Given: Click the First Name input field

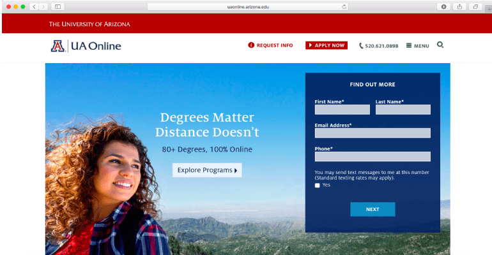Looking at the screenshot, I should (x=342, y=110).
